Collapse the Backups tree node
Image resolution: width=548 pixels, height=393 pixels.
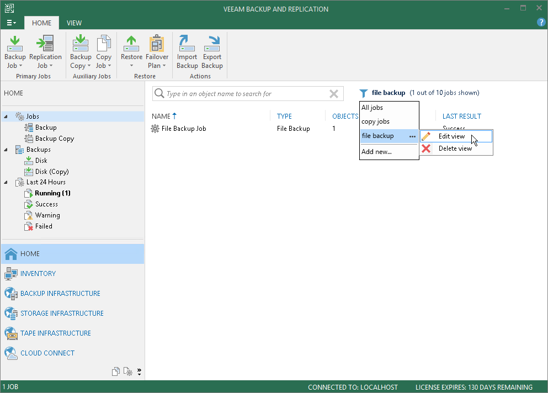click(6, 150)
